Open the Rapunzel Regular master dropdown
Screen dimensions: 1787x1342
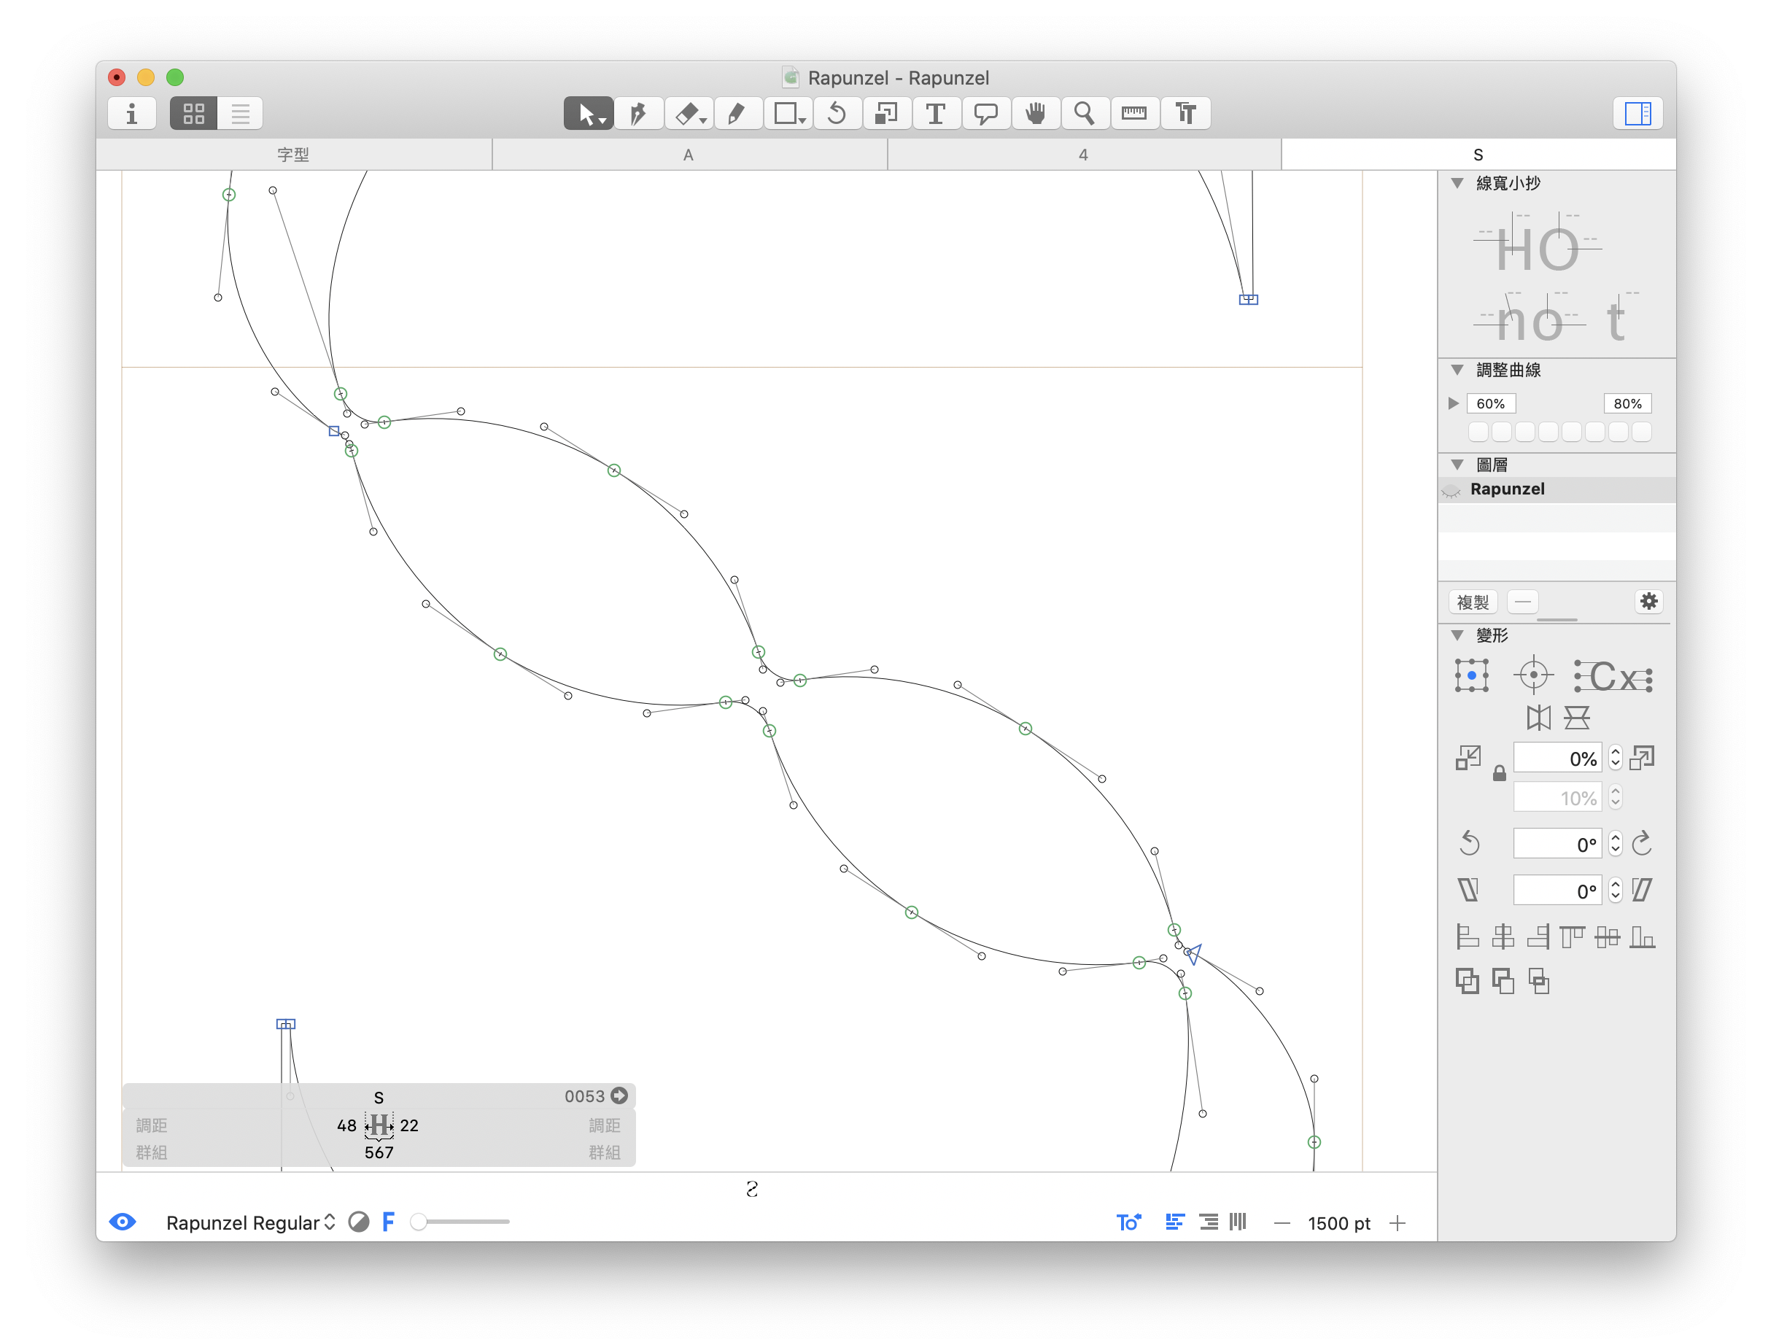(249, 1222)
